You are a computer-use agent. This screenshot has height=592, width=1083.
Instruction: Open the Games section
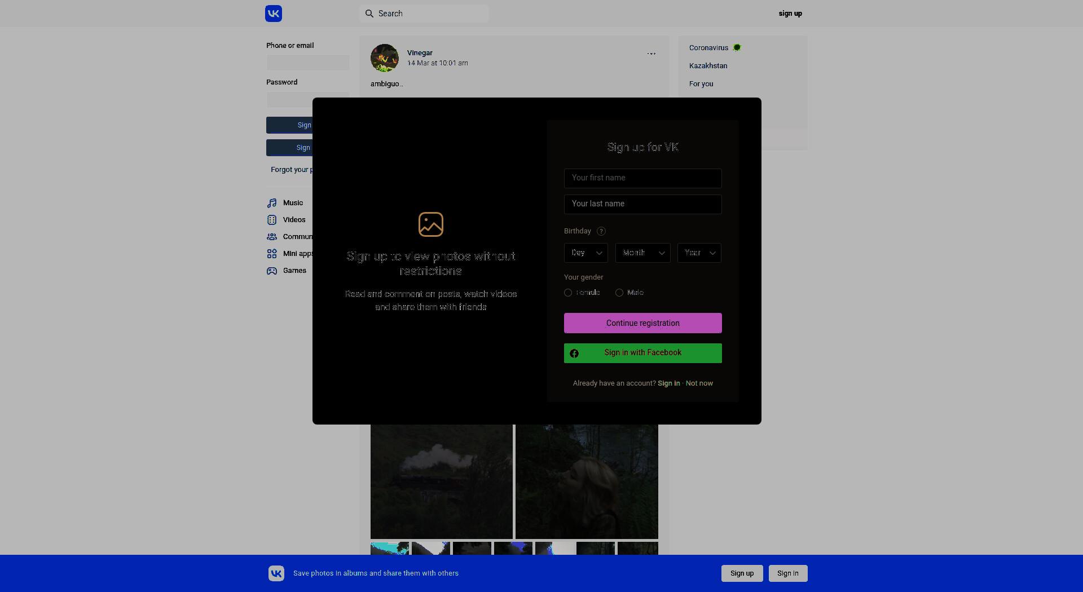pos(294,271)
